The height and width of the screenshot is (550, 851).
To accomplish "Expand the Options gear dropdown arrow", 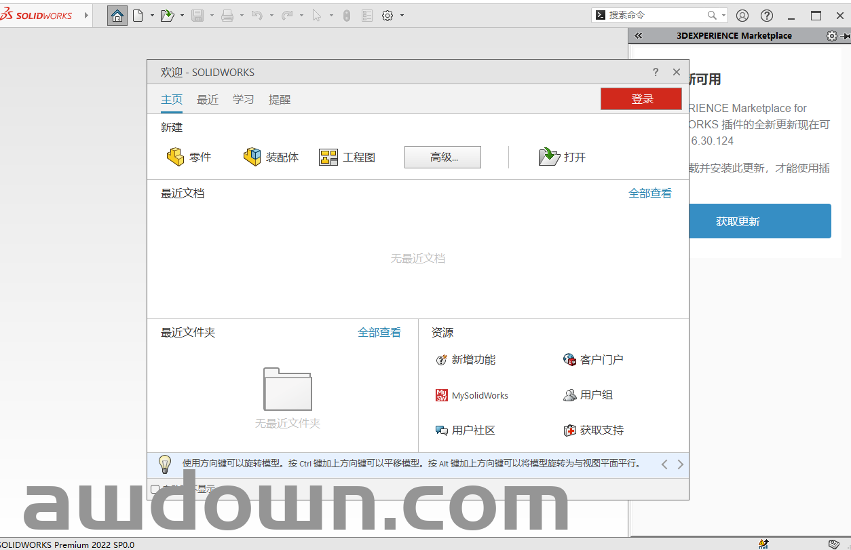I will (x=402, y=16).
